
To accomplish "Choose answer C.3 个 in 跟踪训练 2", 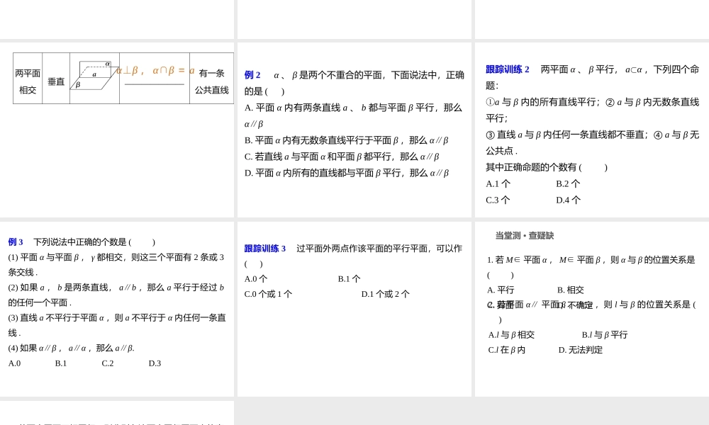I will coord(498,200).
